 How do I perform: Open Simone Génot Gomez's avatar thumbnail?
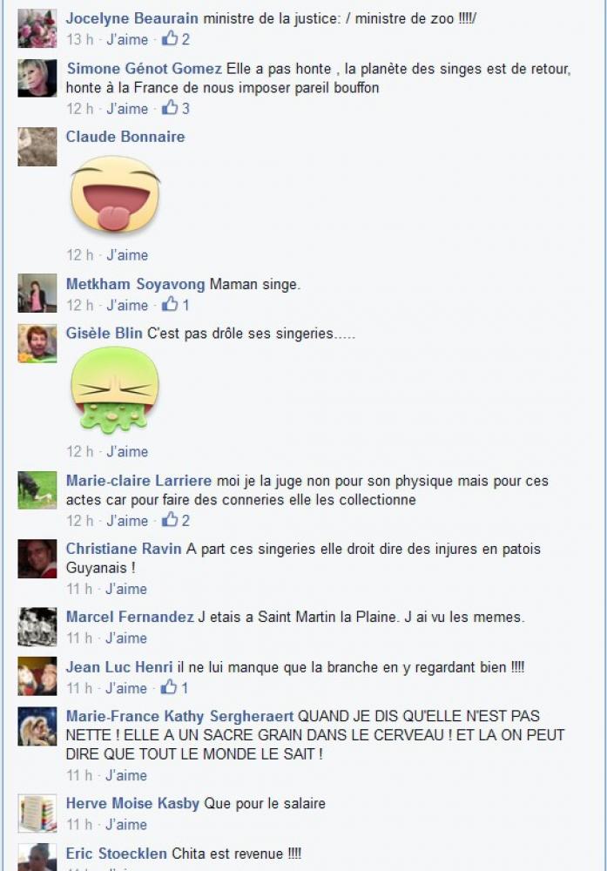(37, 78)
